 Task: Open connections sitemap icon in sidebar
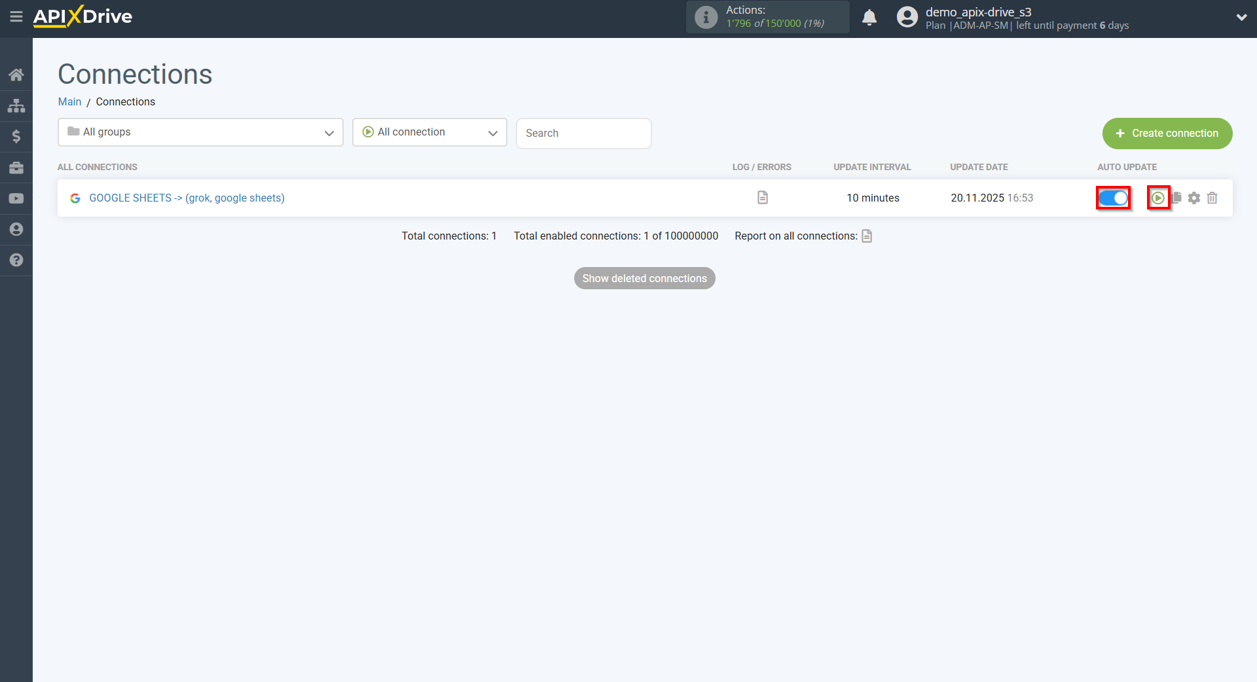click(x=16, y=105)
